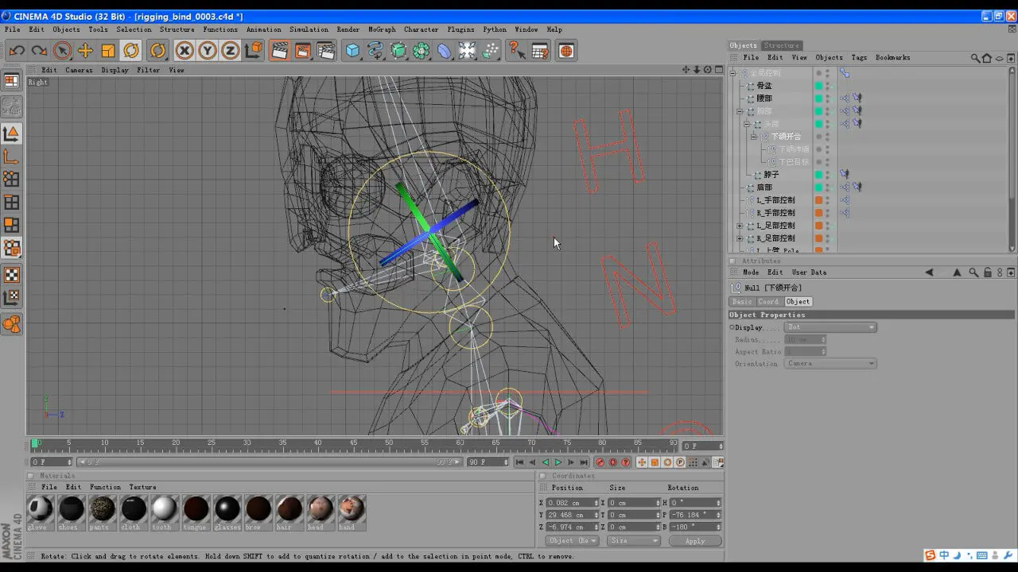Click the Objects panel home icon
This screenshot has width=1018, height=572.
tap(987, 58)
